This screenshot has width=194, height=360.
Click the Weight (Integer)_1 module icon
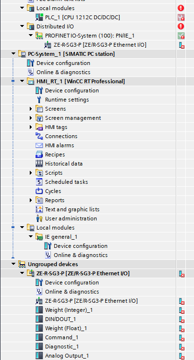[39, 310]
